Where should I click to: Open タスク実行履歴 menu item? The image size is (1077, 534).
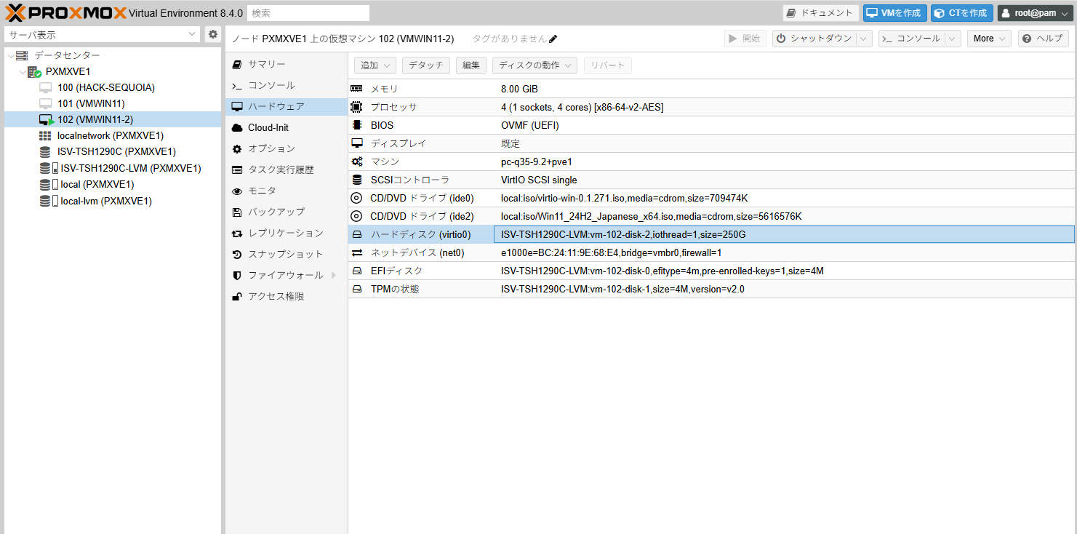pyautogui.click(x=287, y=170)
